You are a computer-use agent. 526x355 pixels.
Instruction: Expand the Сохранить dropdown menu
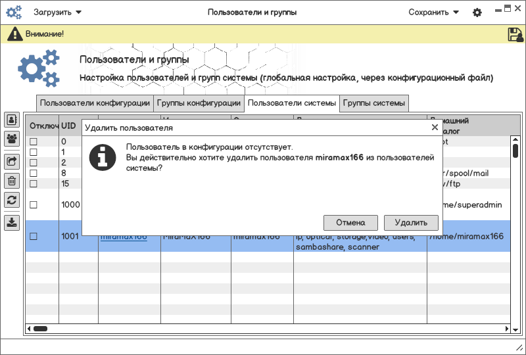433,12
